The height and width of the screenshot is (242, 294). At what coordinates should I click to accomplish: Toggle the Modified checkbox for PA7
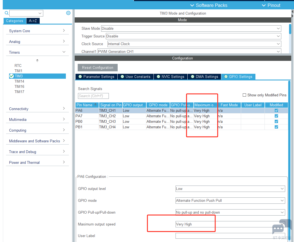pyautogui.click(x=276, y=116)
